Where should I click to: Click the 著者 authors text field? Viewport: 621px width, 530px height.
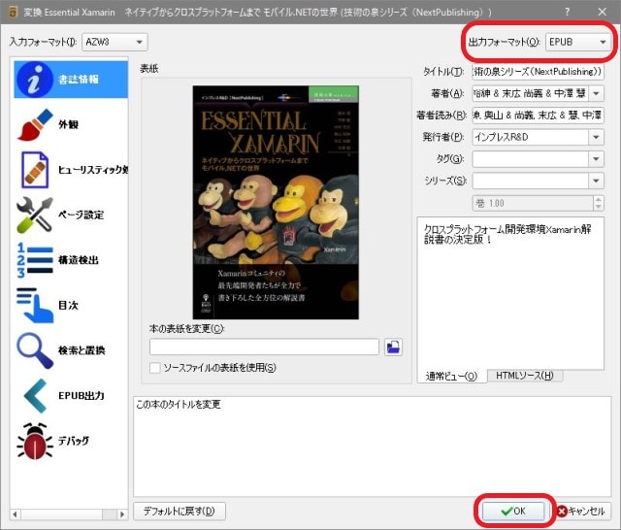(531, 93)
